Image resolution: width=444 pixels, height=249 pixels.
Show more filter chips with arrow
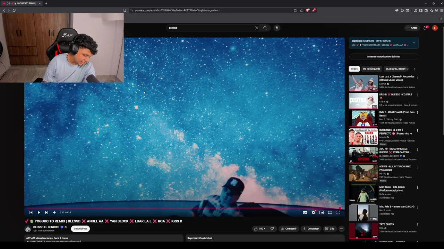pyautogui.click(x=414, y=69)
